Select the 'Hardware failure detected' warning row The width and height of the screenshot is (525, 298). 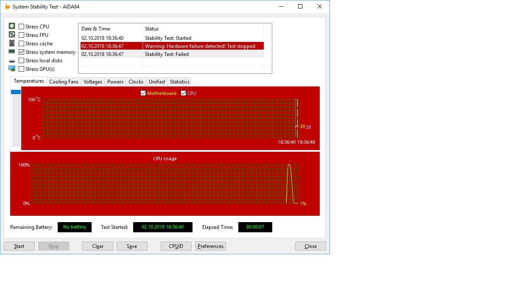coord(172,46)
